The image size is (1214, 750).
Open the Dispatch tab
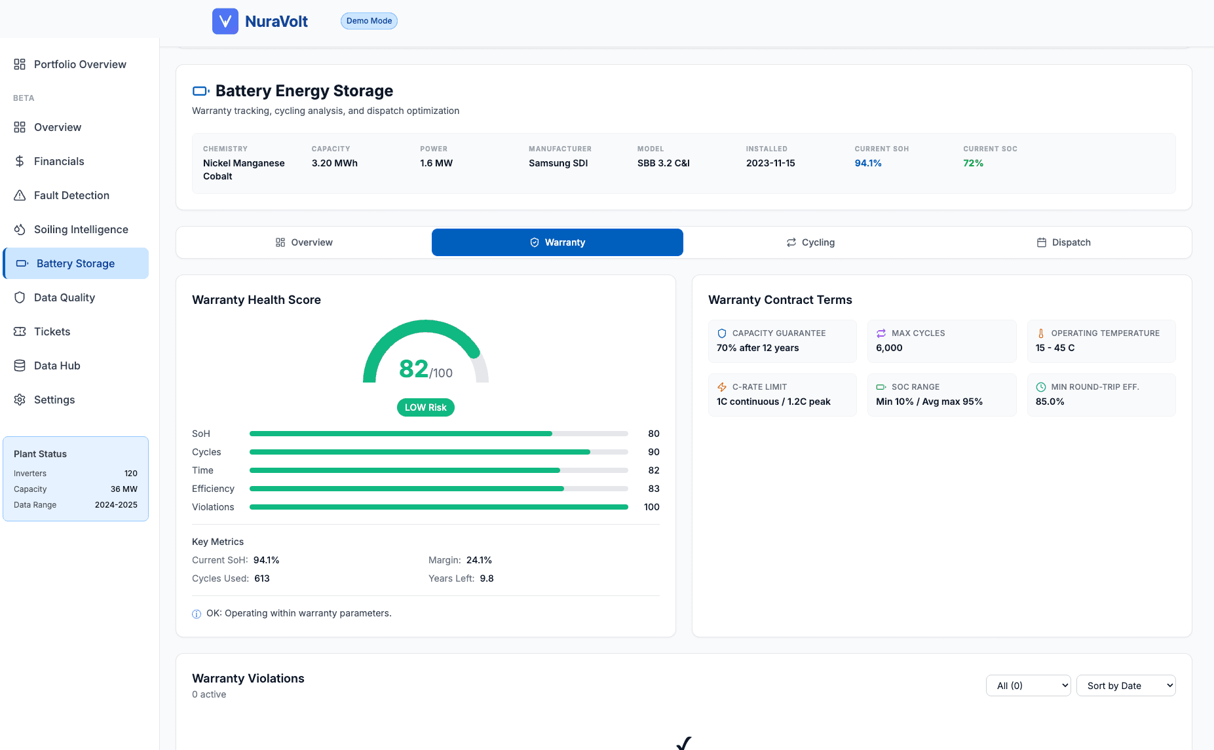1064,242
